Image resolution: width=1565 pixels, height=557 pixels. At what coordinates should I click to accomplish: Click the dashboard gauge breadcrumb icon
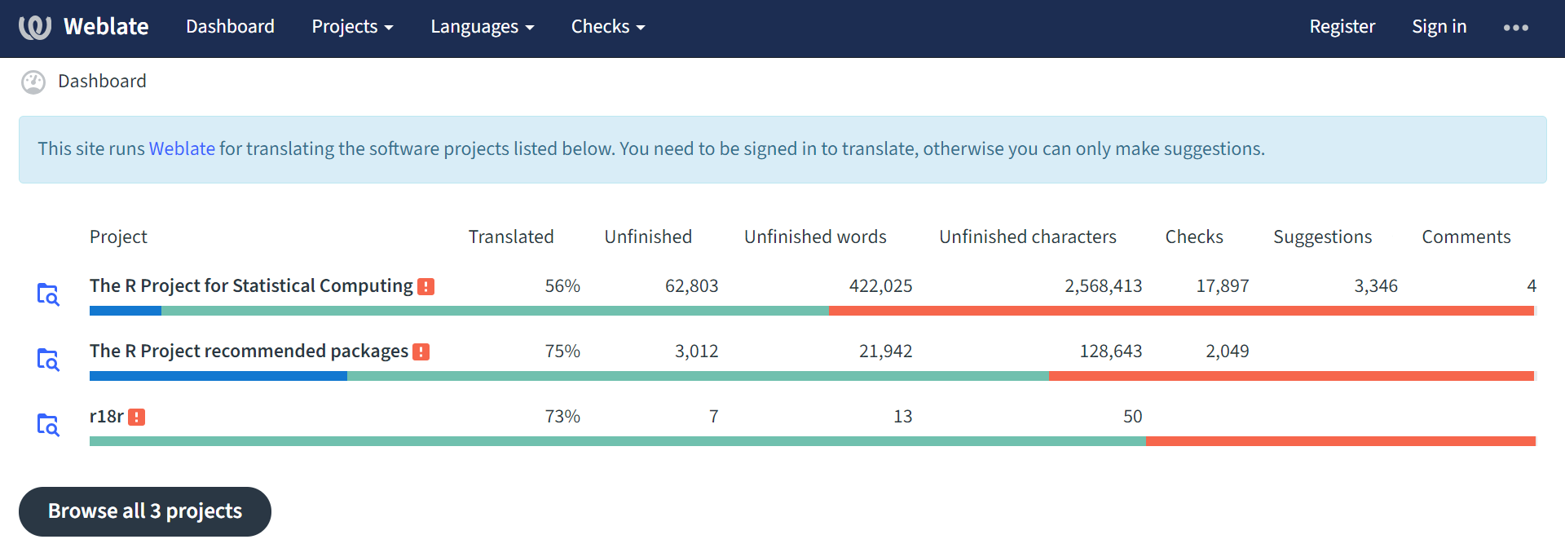coord(33,82)
